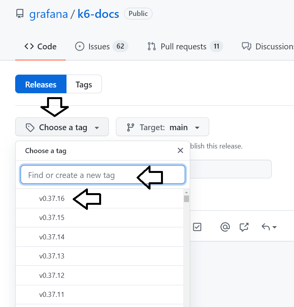Open the k6-docs repository link
Viewport: 294px width, 307px height.
click(x=98, y=14)
